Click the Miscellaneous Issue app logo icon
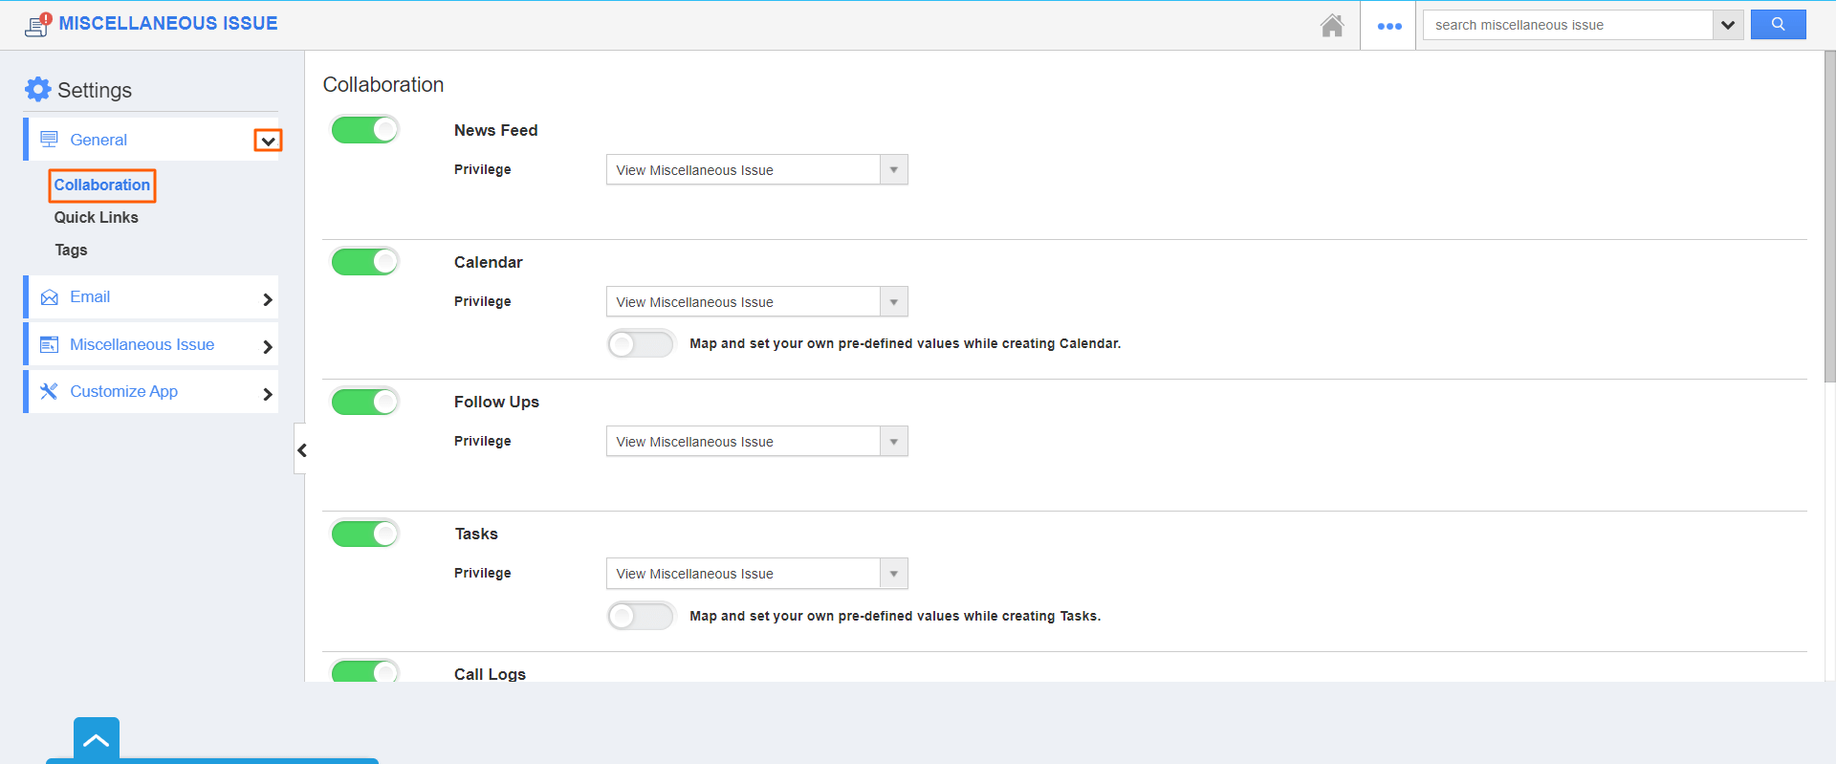The width and height of the screenshot is (1836, 764). (x=37, y=24)
